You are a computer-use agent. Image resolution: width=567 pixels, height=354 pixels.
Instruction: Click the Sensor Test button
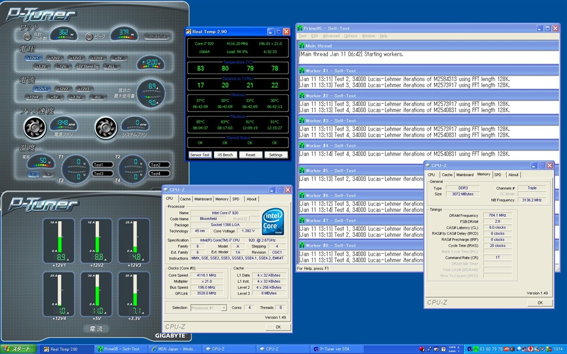click(x=199, y=155)
